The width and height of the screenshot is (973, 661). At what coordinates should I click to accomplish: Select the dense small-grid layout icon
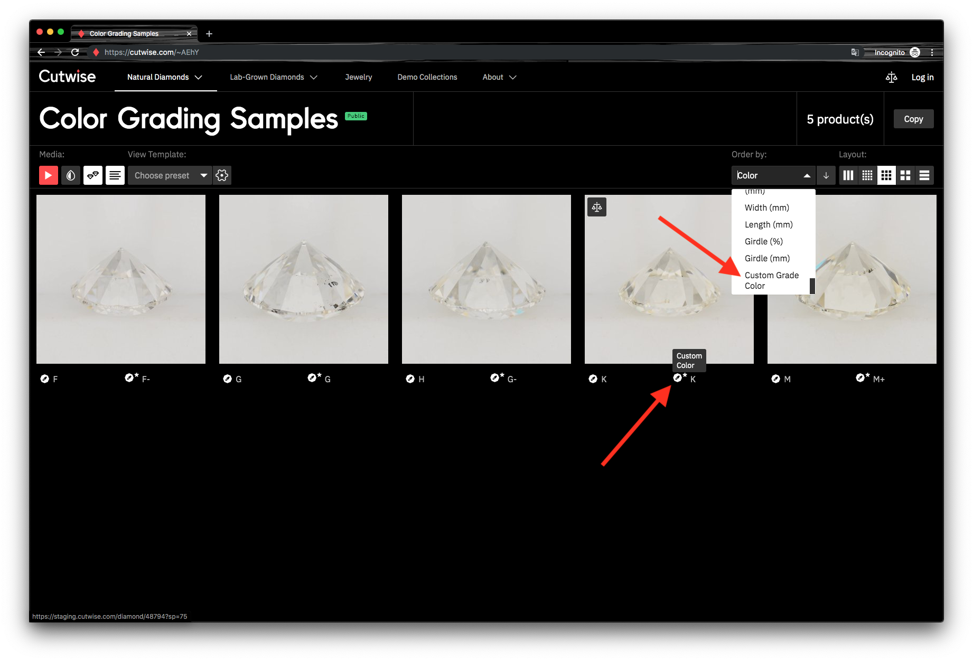(x=867, y=175)
